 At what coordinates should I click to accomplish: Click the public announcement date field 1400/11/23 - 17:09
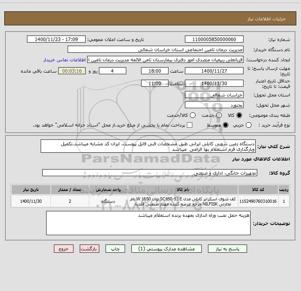click(56, 39)
